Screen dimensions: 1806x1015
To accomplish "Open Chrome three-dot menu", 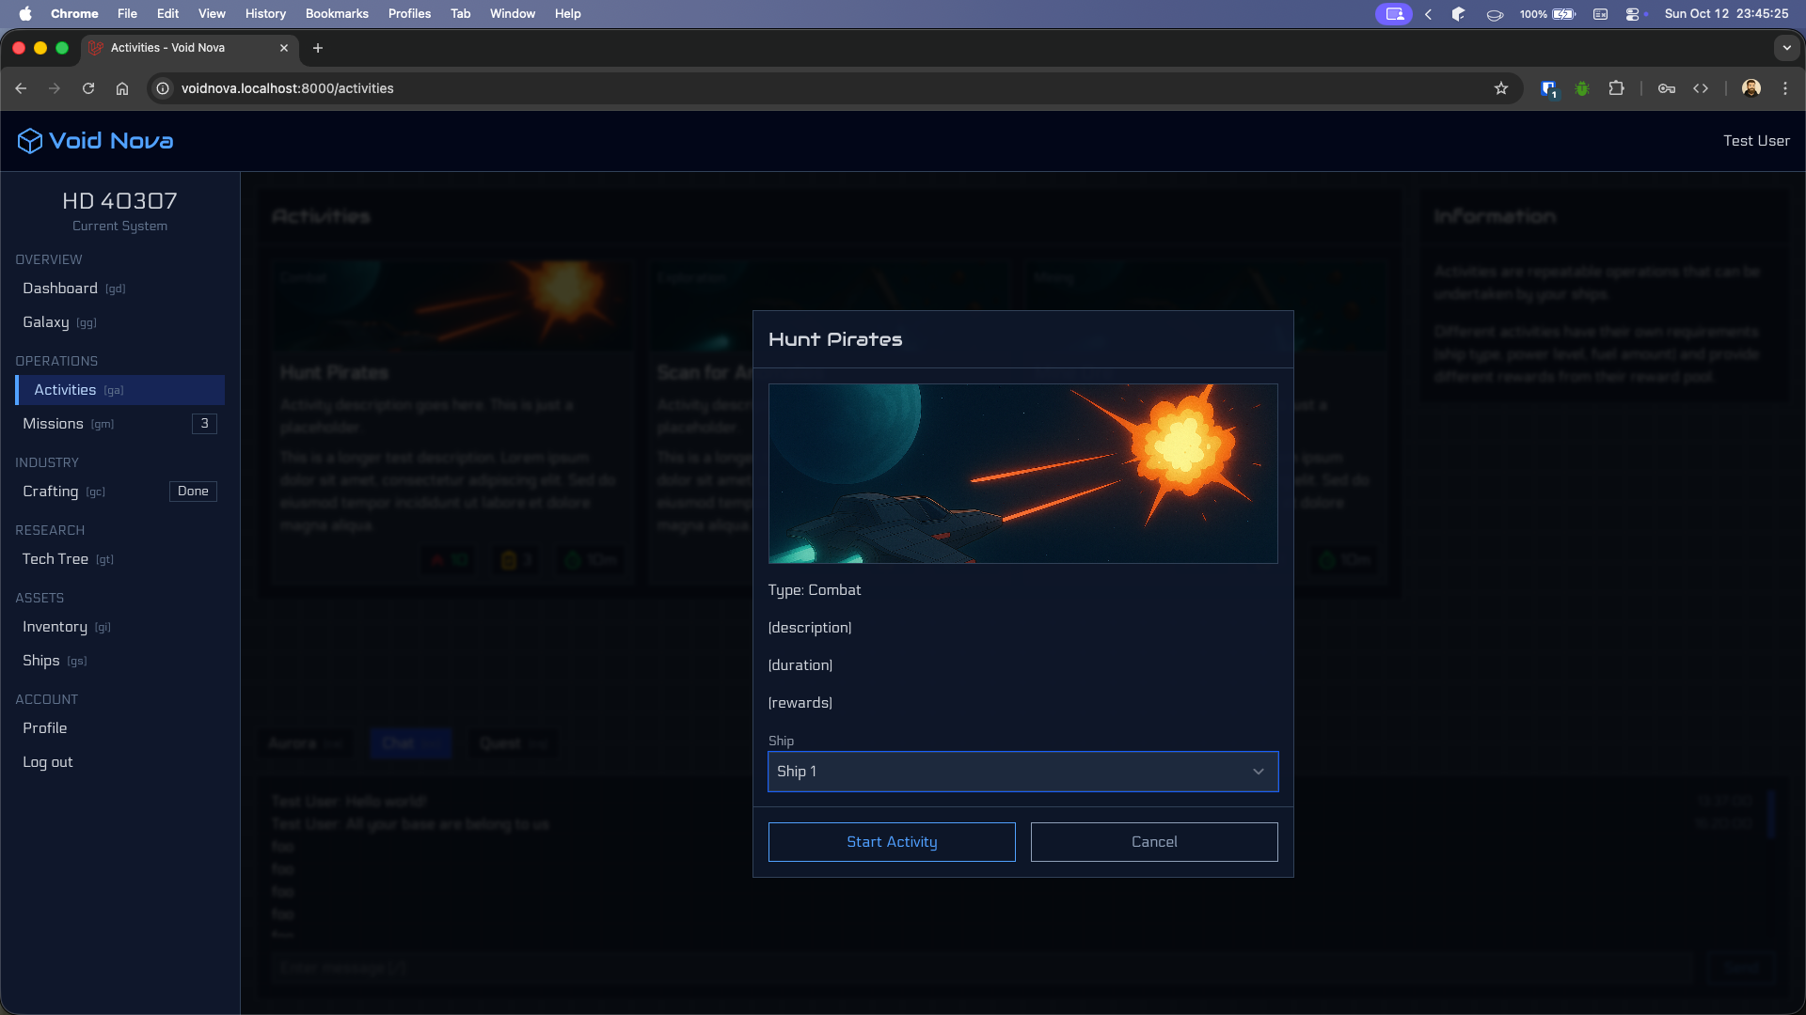I will coord(1785,88).
